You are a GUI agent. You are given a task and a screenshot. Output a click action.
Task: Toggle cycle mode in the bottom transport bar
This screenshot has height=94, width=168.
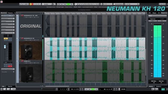coord(86,89)
